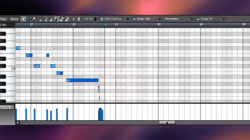The height and width of the screenshot is (140, 250).
Task: Choose thirty-second note duration
Action: 67,19
